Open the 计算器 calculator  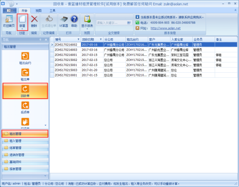63,21
